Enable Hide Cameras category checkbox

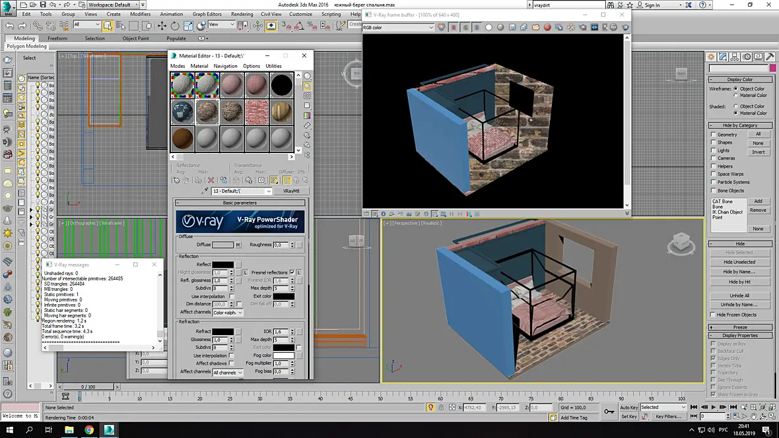714,158
